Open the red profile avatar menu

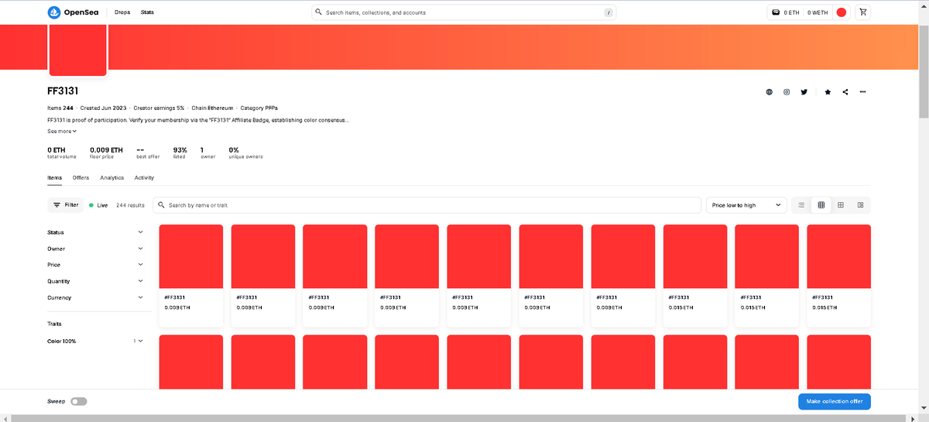click(842, 12)
